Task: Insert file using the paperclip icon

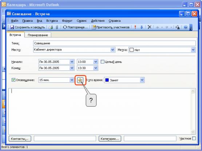Action: click(57, 27)
